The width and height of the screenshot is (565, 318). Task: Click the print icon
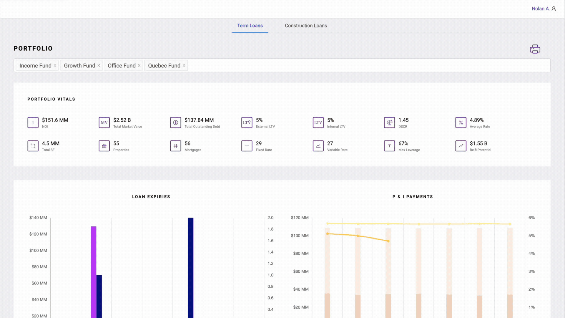[x=535, y=49]
